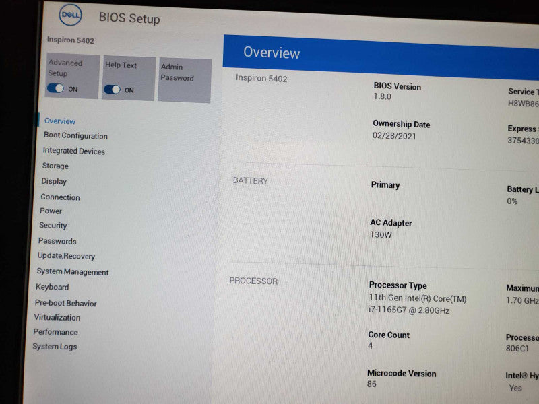Open Pre-boot Behavior section
The height and width of the screenshot is (404, 539).
(x=65, y=303)
